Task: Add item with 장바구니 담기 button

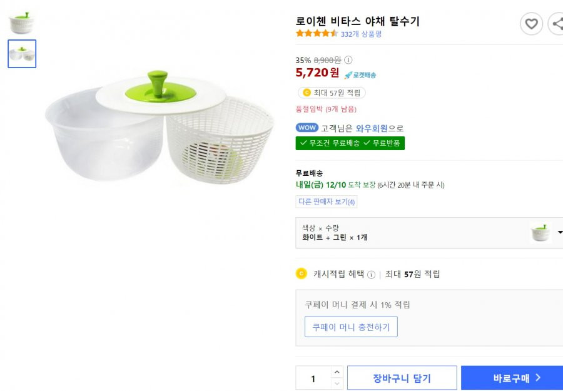Action: tap(402, 378)
